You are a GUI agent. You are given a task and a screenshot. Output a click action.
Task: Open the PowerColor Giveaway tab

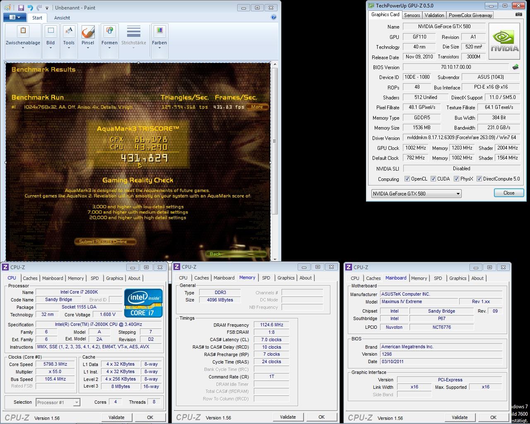point(470,15)
